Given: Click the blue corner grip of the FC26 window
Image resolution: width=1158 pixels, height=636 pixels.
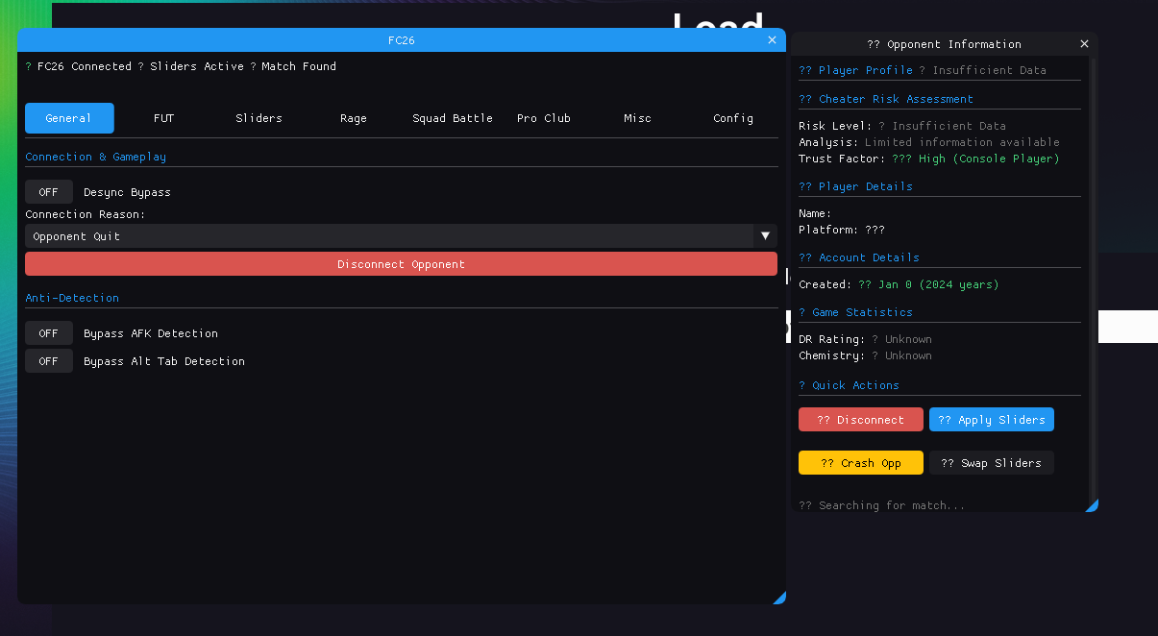Looking at the screenshot, I should pyautogui.click(x=779, y=598).
